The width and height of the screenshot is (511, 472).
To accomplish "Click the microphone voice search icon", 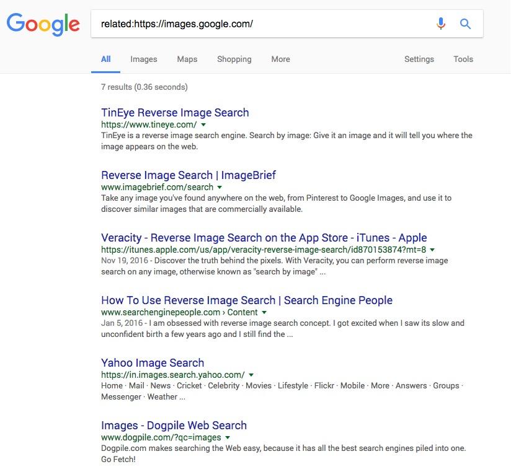I will point(441,24).
